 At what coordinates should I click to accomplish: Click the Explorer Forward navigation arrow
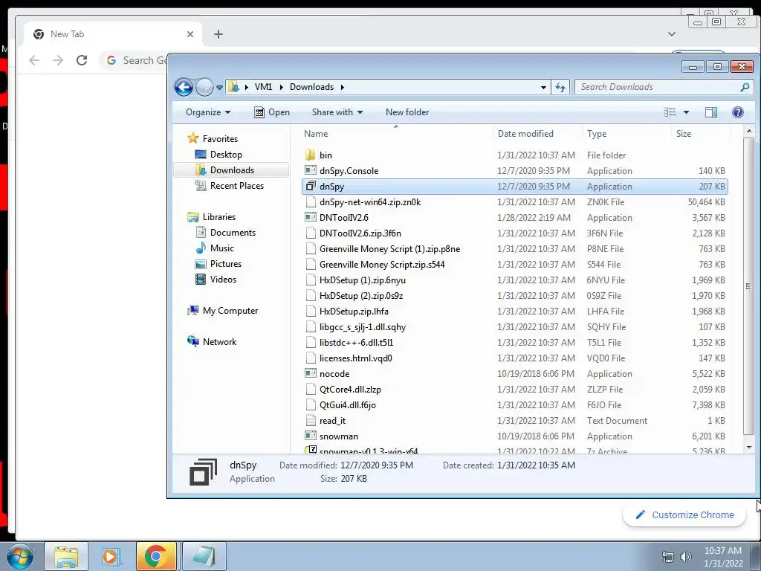coord(204,88)
